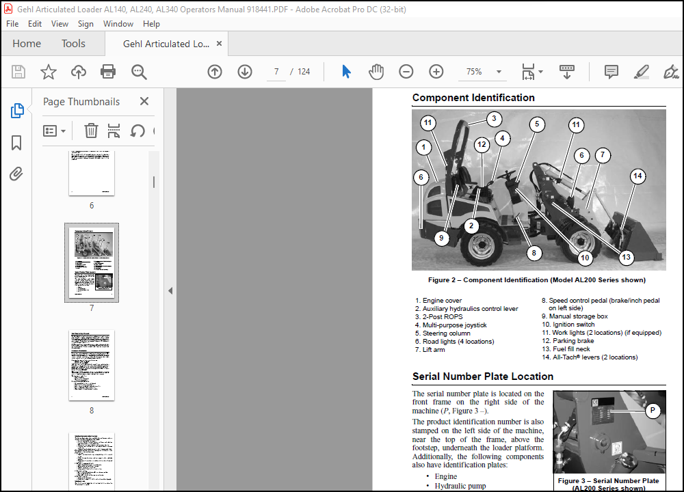Screen dimensions: 684x492
Task: Expand fit page options dropdown arrow
Action: tap(540, 72)
